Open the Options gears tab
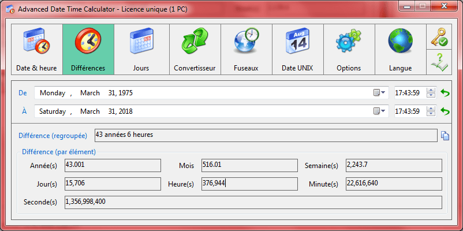This screenshot has width=463, height=231. click(x=349, y=49)
